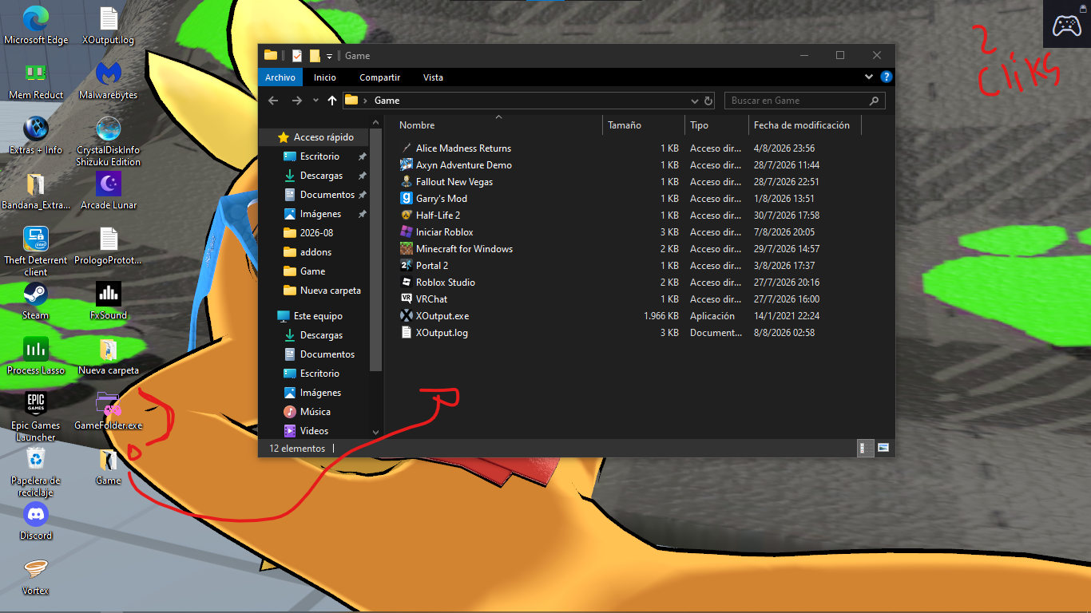Open the Microsoft Edge desktop icon
This screenshot has height=613, width=1091.
(36, 26)
